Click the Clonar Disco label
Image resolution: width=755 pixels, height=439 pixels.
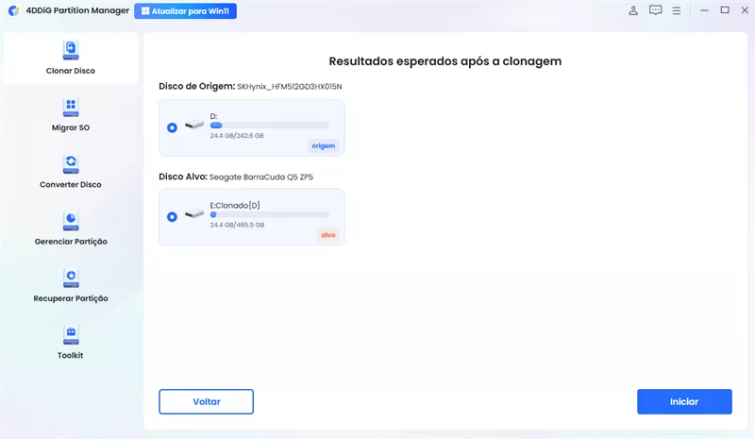(x=71, y=71)
